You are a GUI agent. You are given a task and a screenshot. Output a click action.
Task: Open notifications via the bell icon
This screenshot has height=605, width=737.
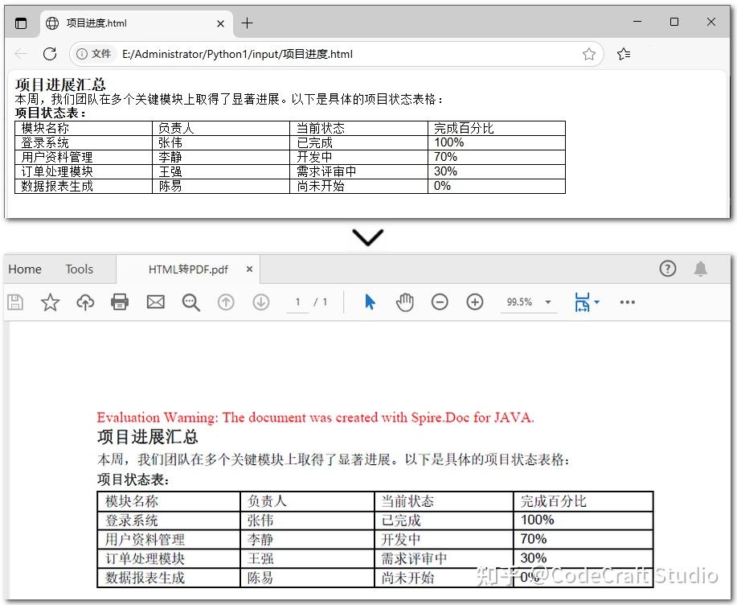(x=700, y=270)
